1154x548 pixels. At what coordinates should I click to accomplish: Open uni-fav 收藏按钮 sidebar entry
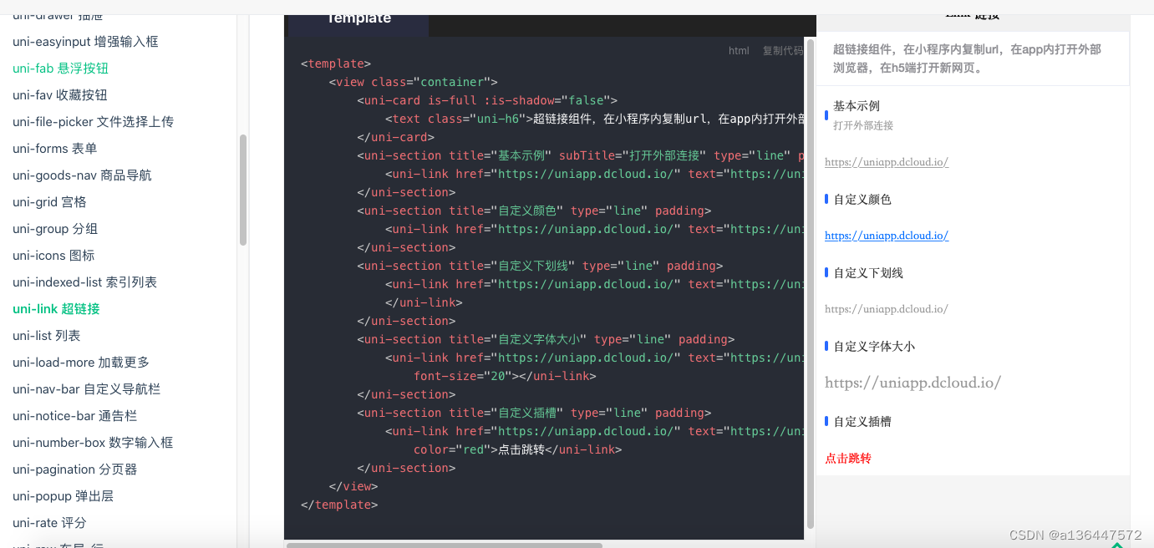click(x=60, y=95)
